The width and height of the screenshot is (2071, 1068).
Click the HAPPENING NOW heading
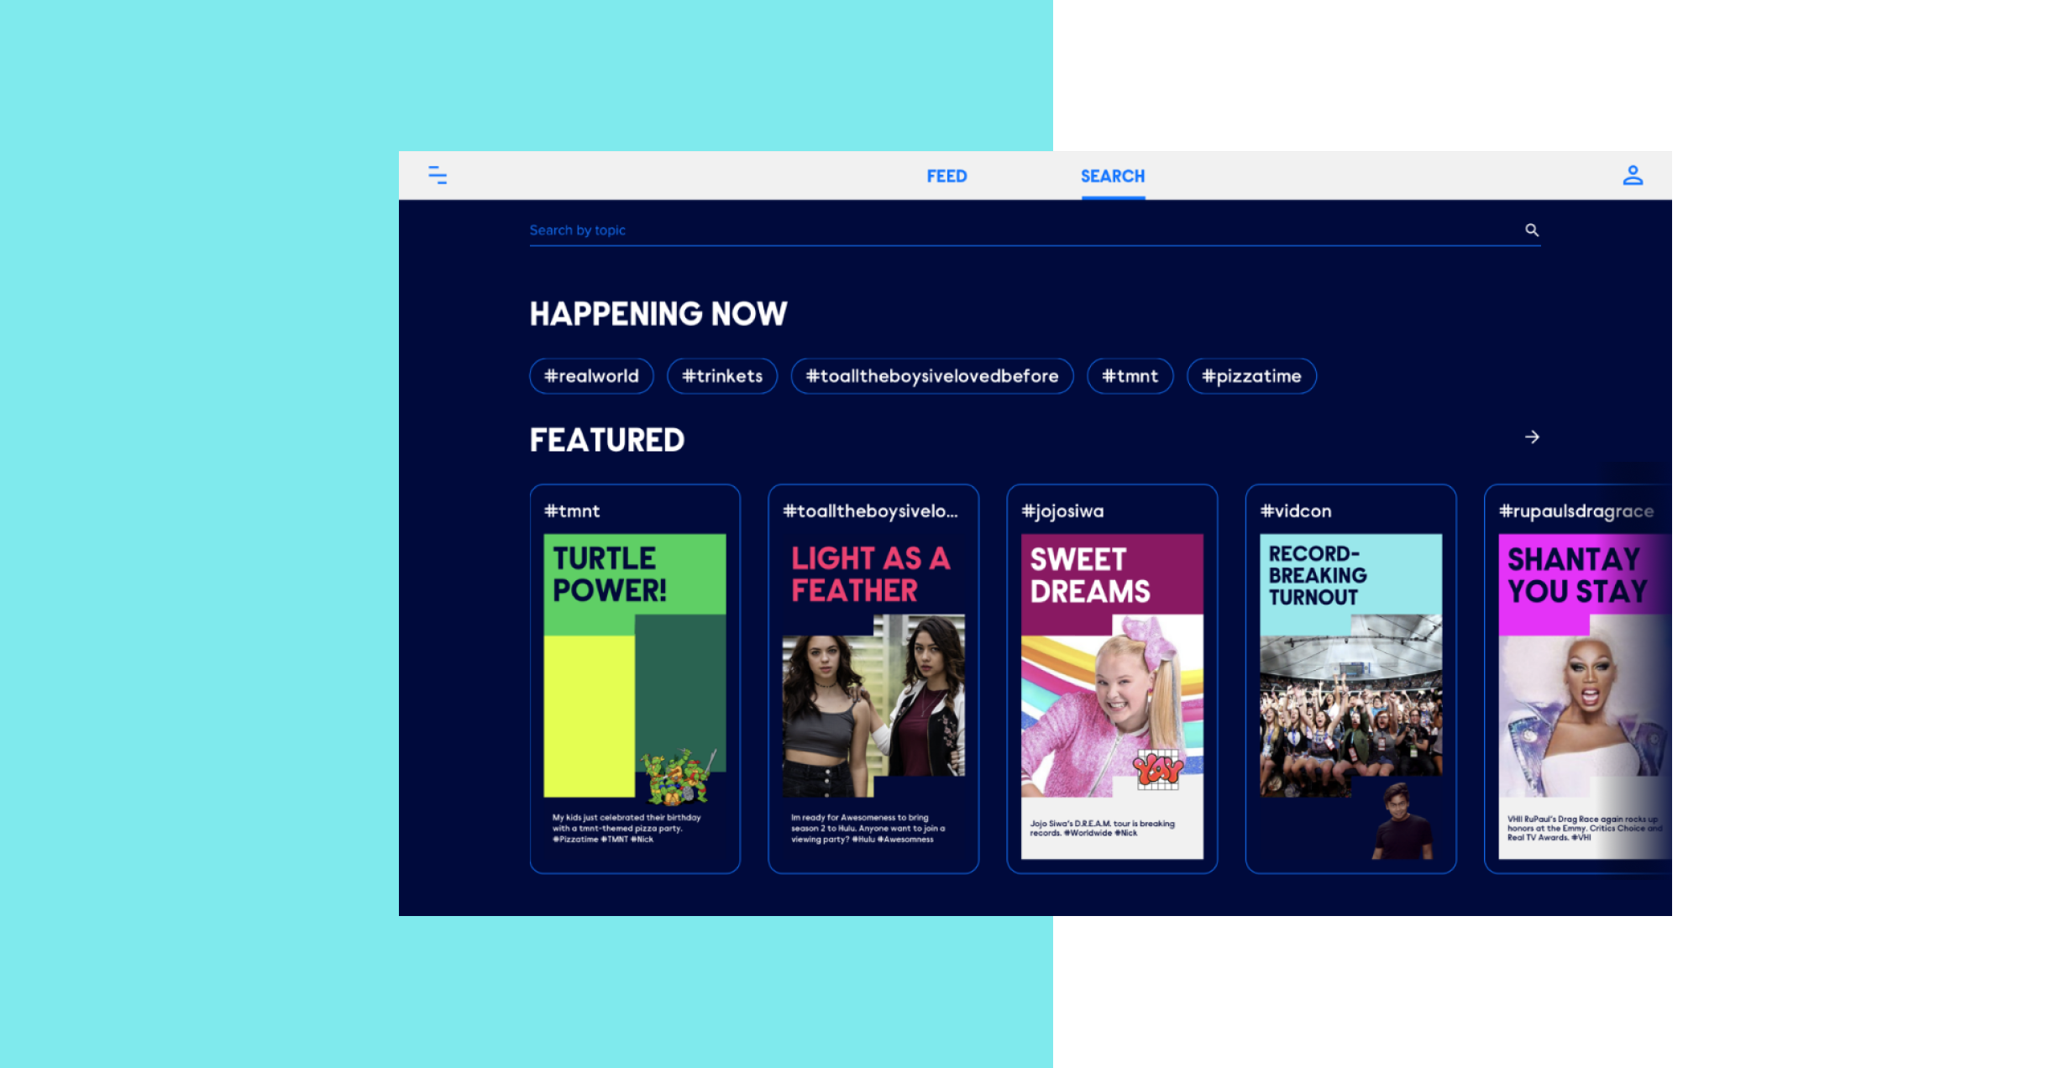pos(658,314)
